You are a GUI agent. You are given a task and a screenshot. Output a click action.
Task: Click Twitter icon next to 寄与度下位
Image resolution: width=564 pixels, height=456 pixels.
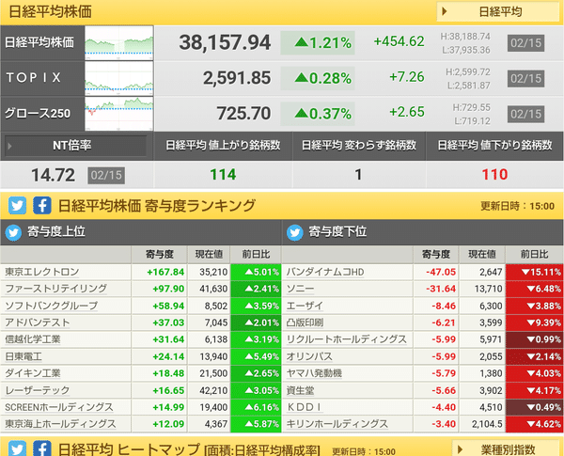tap(295, 232)
